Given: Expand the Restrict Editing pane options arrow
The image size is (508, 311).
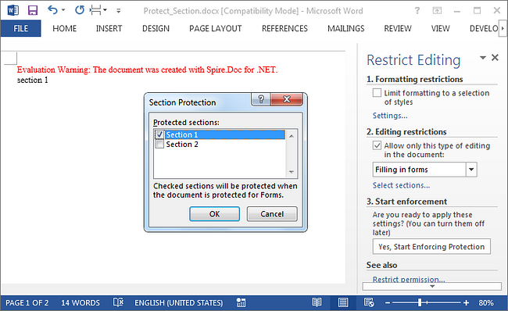Looking at the screenshot, I should [x=483, y=58].
